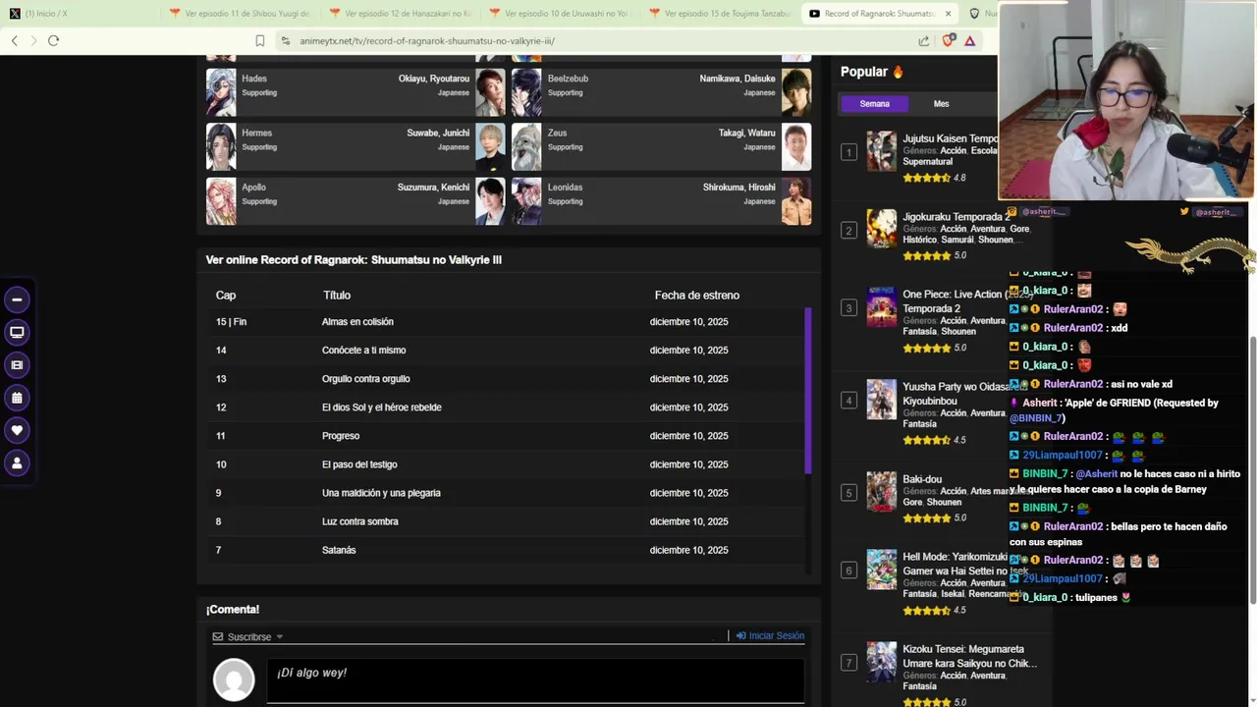Open voice actor Shirokuma, Hiroshi
The image size is (1257, 707).
click(738, 188)
